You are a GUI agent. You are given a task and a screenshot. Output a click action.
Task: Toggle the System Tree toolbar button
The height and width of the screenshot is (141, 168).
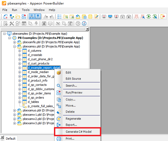(32, 17)
